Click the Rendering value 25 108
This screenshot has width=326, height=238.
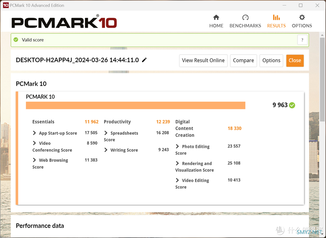234,163
